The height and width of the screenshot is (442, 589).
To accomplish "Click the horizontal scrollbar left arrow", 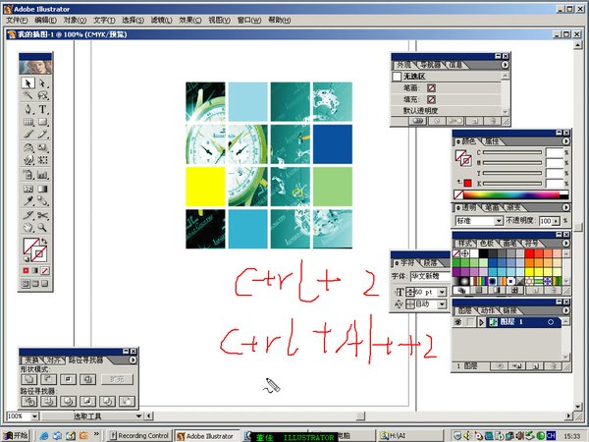I will pos(149,416).
